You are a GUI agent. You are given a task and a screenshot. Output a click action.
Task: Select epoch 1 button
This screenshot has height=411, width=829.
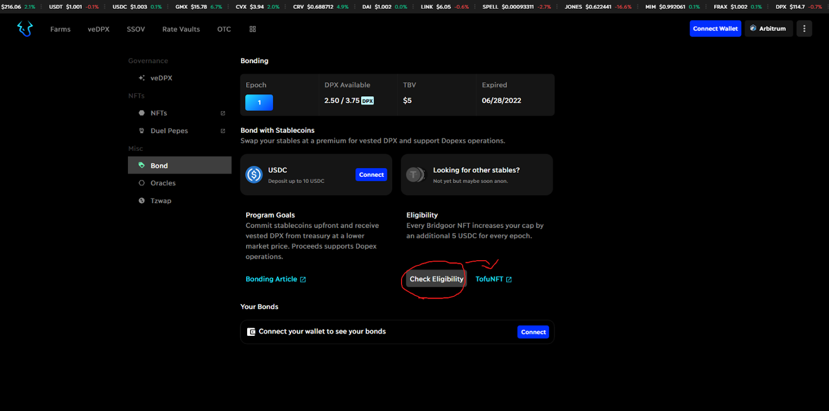click(259, 103)
